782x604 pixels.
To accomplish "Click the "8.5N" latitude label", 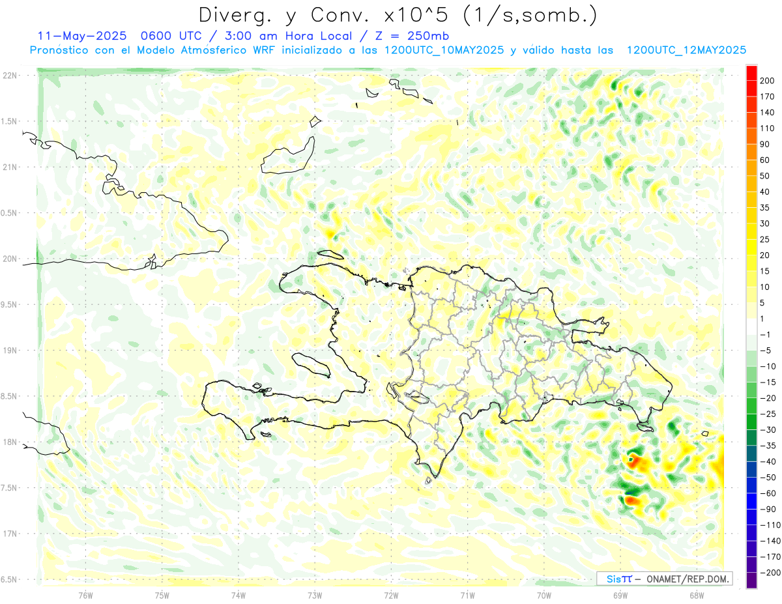I will [10, 396].
